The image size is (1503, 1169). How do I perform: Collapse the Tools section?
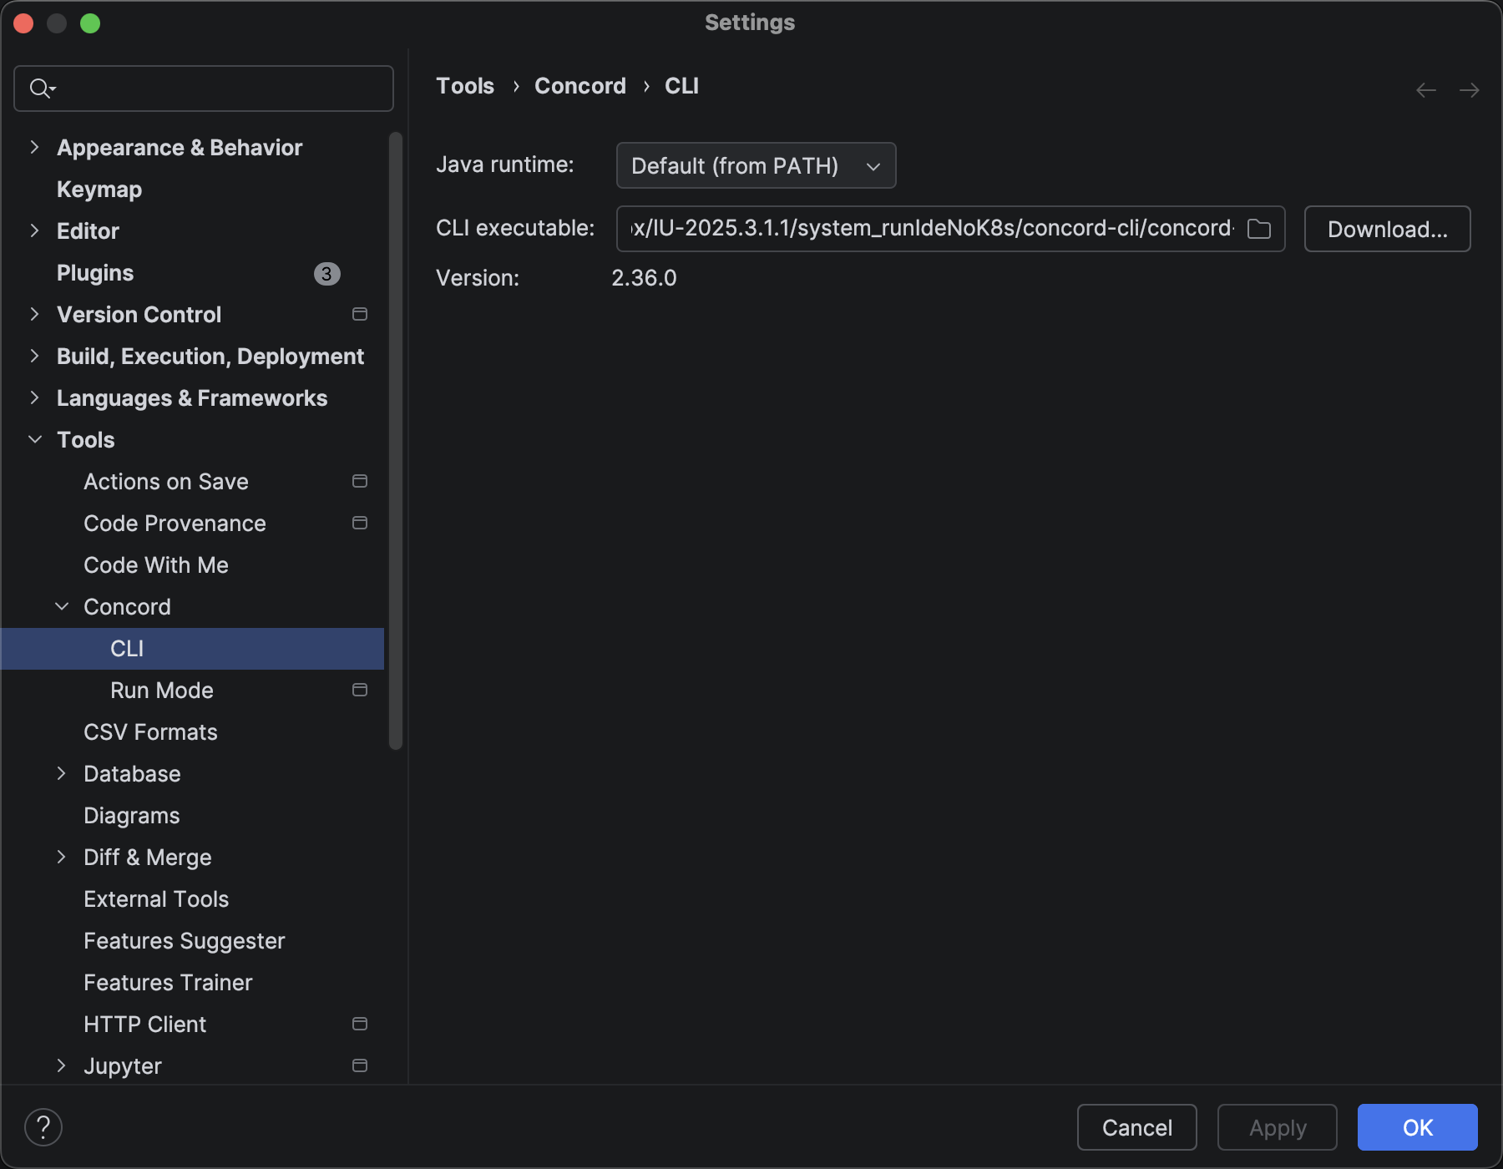pos(34,440)
